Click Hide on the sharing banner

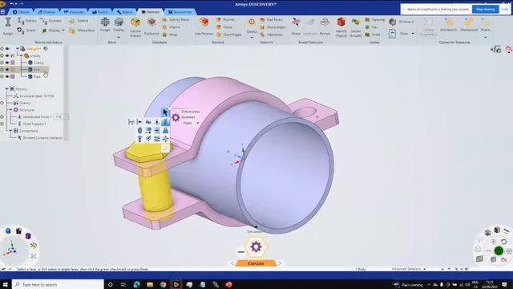[505, 9]
